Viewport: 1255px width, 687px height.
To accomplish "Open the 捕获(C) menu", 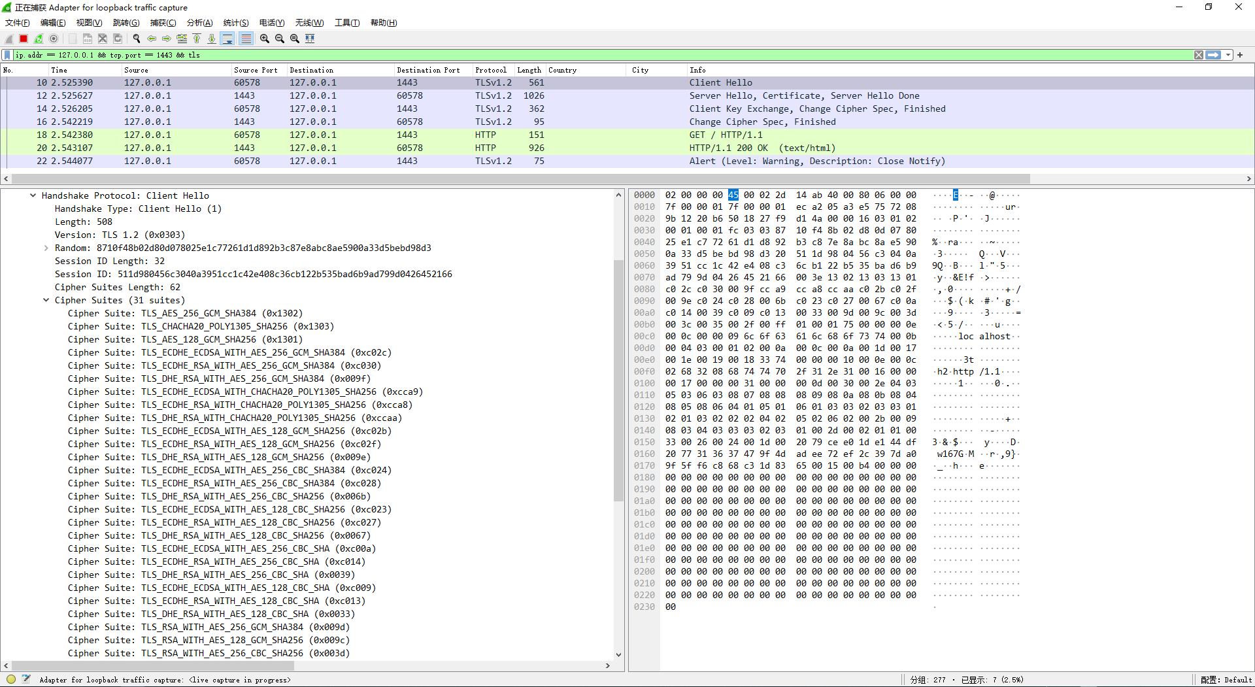I will [x=163, y=23].
